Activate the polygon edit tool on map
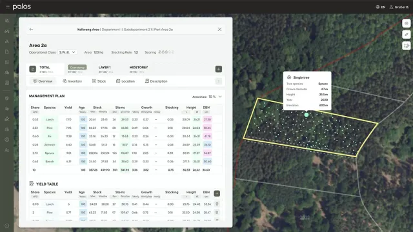 click(407, 46)
